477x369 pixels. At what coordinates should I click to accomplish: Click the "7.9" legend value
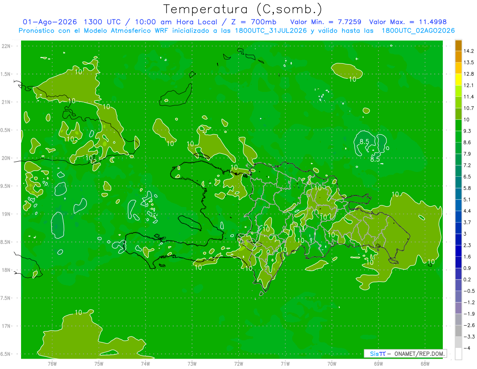click(x=467, y=154)
